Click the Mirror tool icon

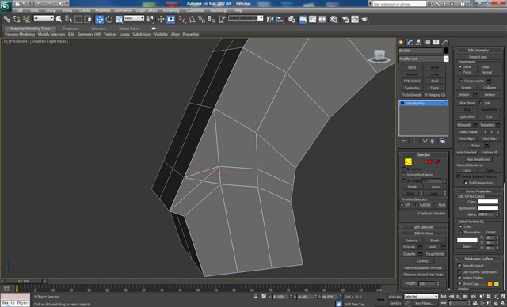pyautogui.click(x=270, y=19)
